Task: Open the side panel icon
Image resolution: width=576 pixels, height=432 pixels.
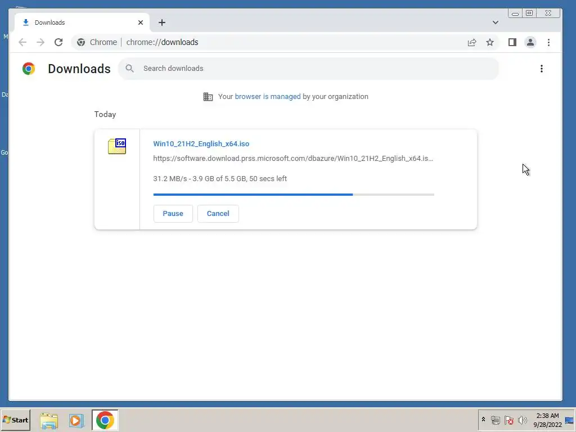Action: pyautogui.click(x=512, y=42)
